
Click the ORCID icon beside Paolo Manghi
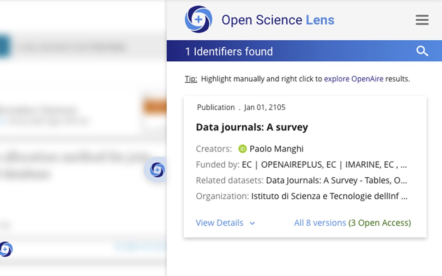tap(242, 149)
